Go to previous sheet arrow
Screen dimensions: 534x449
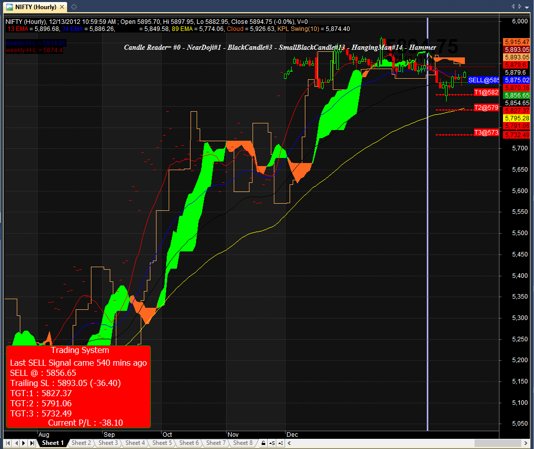(16, 443)
